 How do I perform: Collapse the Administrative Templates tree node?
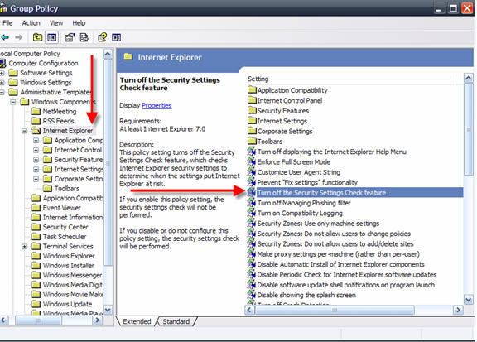(2, 92)
